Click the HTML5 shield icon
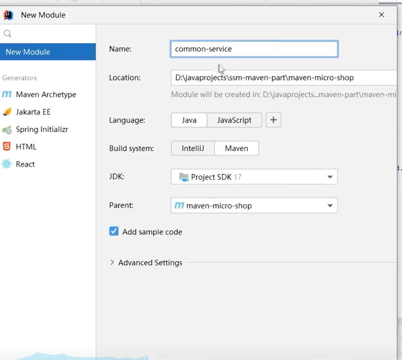Screen dimensions: 402x360 [x=7, y=147]
